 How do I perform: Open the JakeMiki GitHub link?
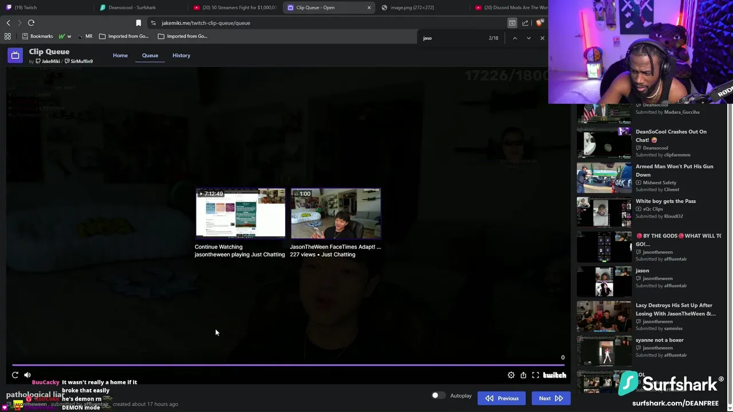(x=48, y=61)
